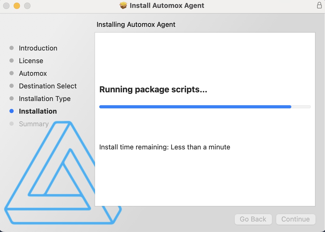The height and width of the screenshot is (232, 325).
Task: Click the package box icon in title
Action: click(x=123, y=6)
